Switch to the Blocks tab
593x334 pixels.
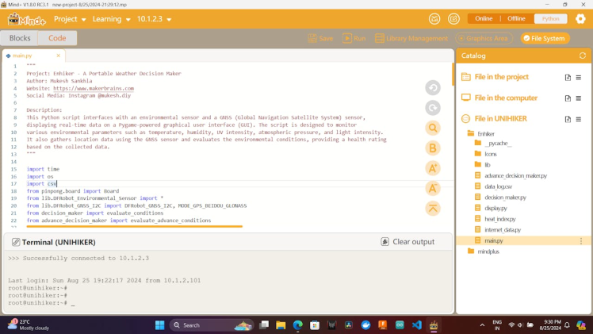click(x=20, y=38)
